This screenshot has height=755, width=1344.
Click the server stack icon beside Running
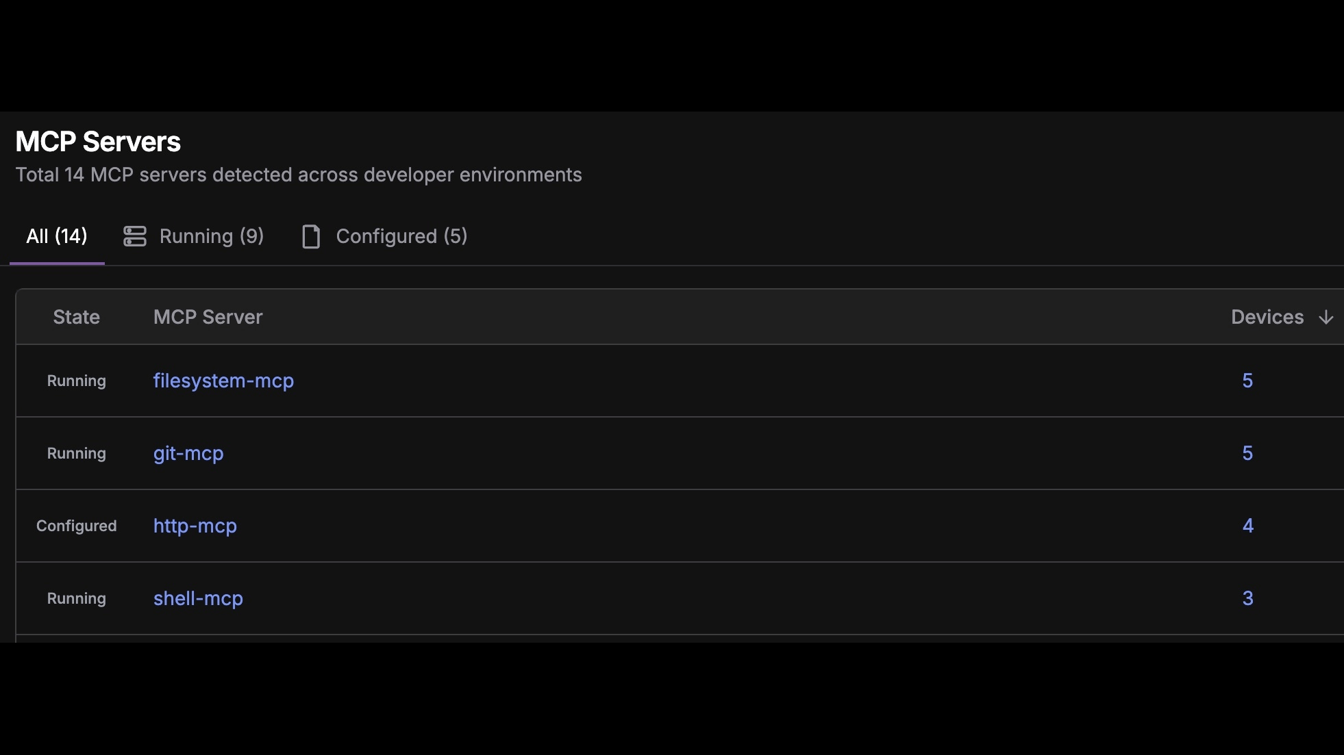(134, 236)
